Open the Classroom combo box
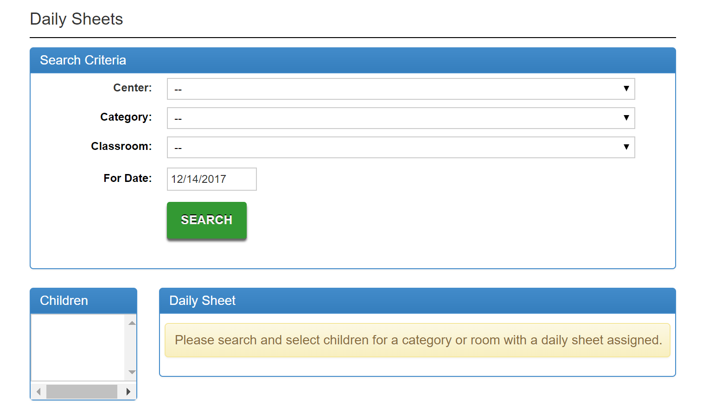Image resolution: width=709 pixels, height=420 pixels. tap(401, 148)
